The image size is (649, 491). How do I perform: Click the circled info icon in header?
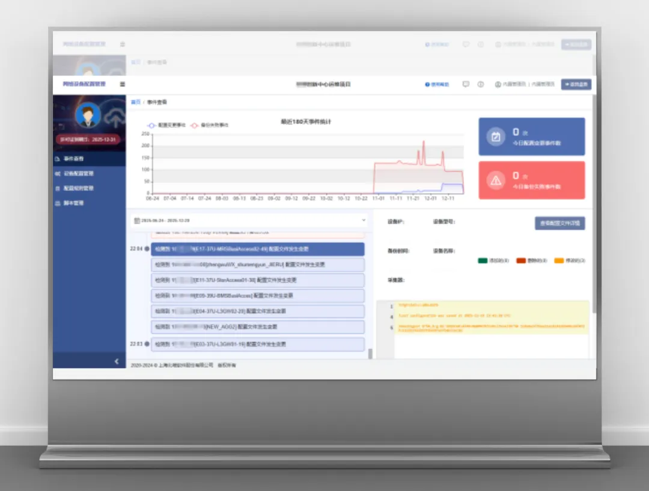pos(481,84)
